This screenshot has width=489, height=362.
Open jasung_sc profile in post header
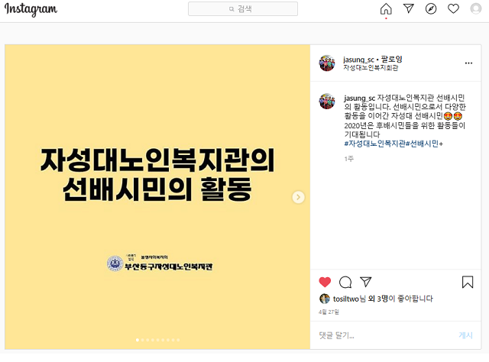tap(358, 60)
